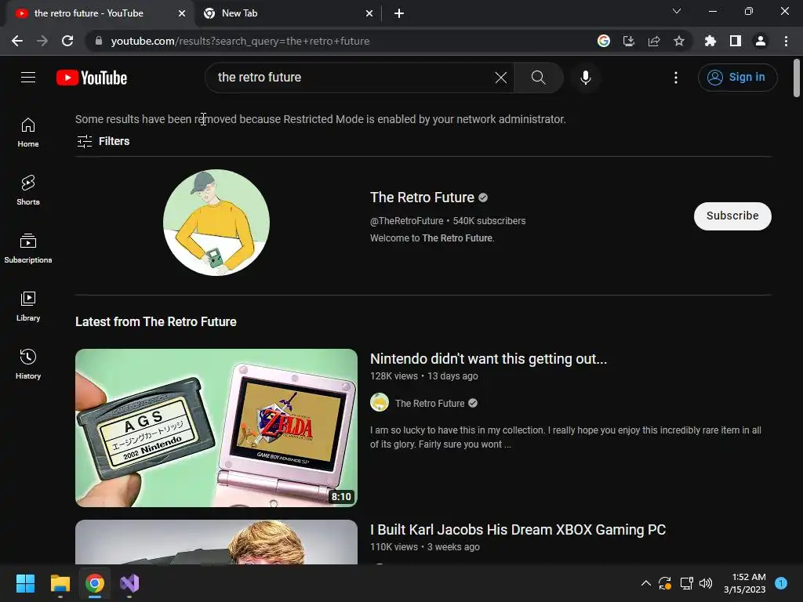Screen dimensions: 803x602
Task: Show hidden system tray icons
Action: (x=646, y=583)
